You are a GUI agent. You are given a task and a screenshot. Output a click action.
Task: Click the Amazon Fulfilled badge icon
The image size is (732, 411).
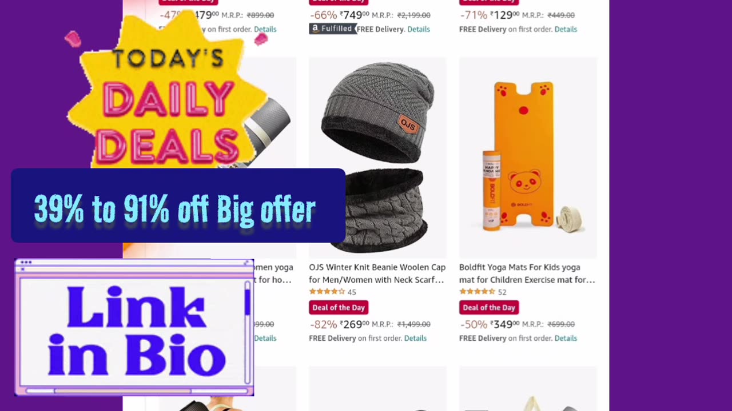pos(332,29)
